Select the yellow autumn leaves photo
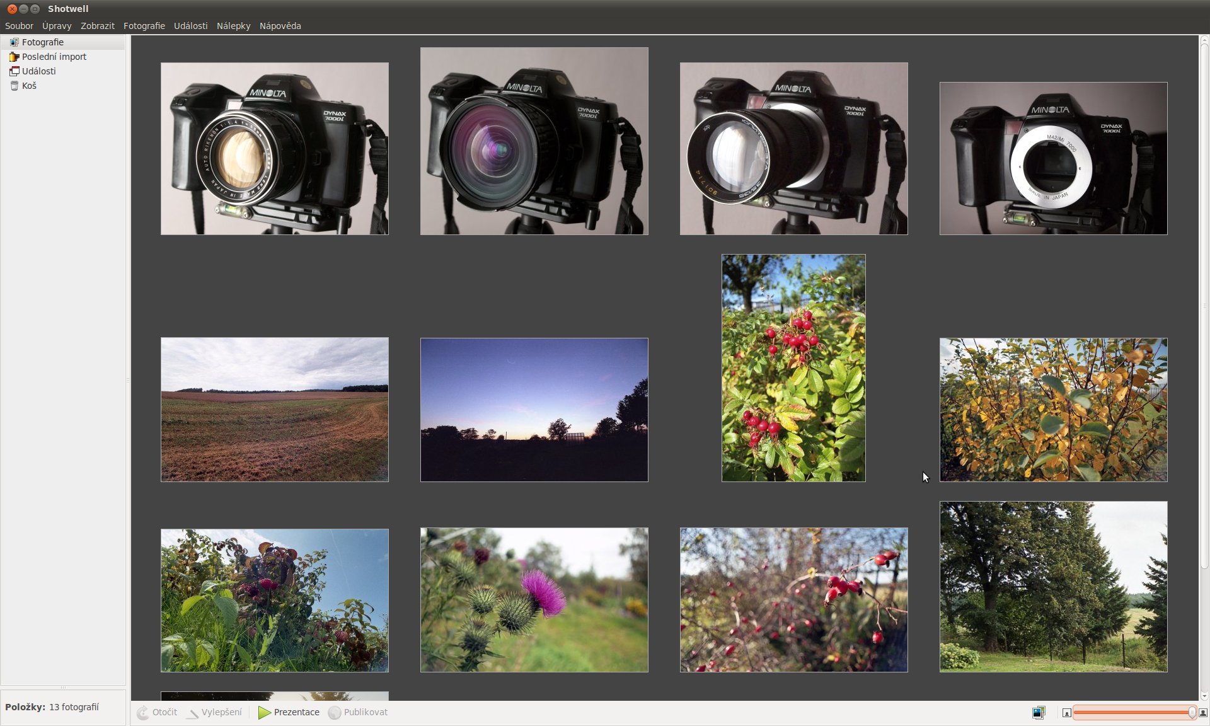The height and width of the screenshot is (726, 1210). pos(1054,410)
